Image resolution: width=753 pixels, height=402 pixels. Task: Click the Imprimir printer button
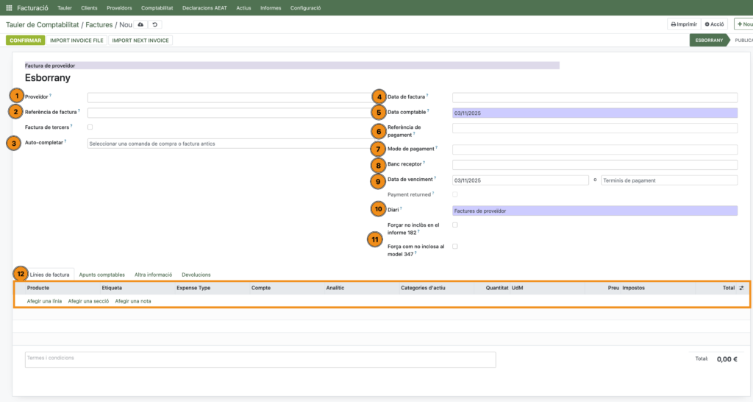coord(683,24)
